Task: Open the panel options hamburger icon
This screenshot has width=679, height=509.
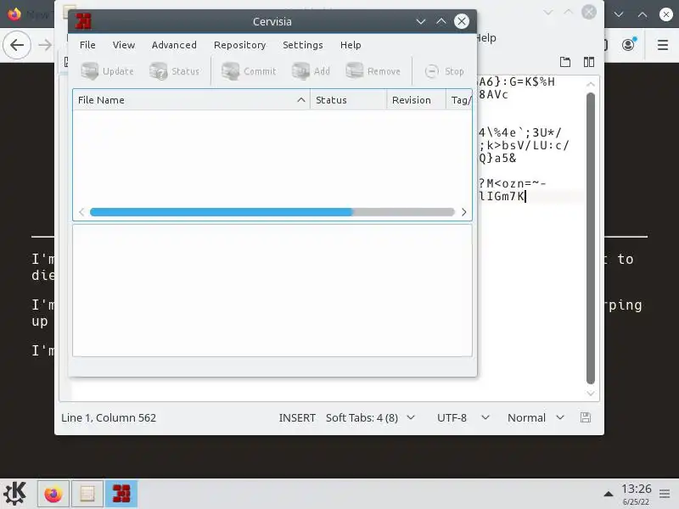Action: click(x=665, y=494)
